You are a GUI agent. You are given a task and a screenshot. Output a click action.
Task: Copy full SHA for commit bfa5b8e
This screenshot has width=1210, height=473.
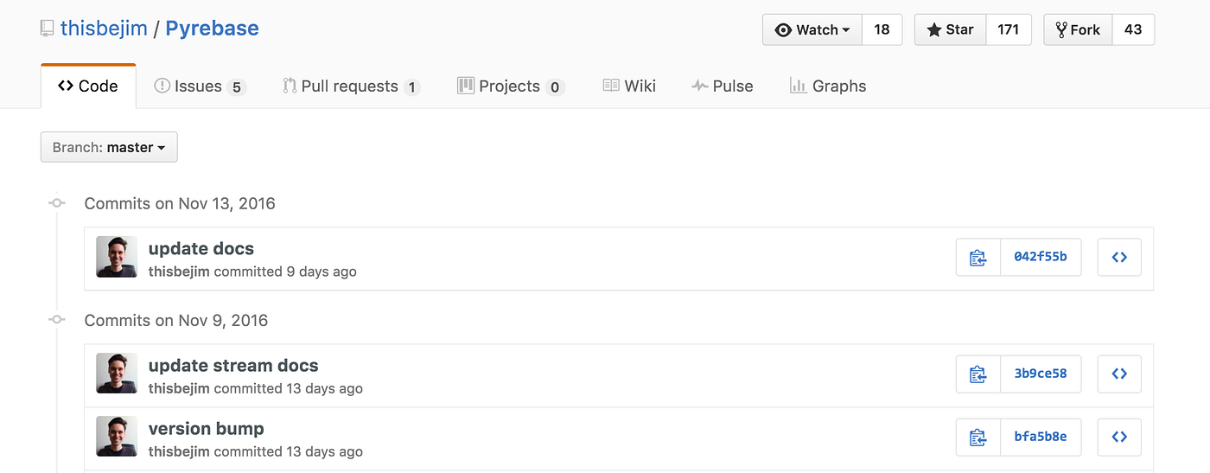click(978, 438)
